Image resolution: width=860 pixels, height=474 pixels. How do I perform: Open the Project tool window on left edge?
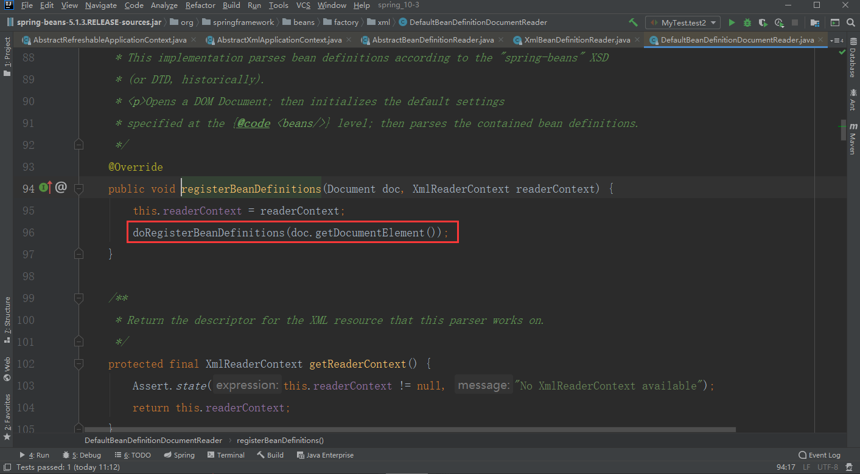7,57
